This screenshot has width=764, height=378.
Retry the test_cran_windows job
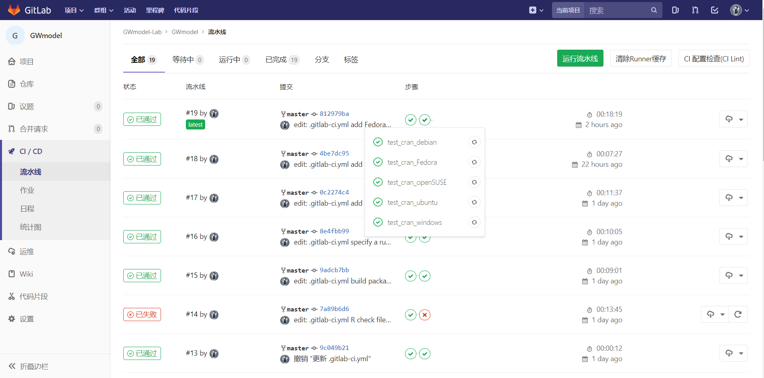(474, 222)
